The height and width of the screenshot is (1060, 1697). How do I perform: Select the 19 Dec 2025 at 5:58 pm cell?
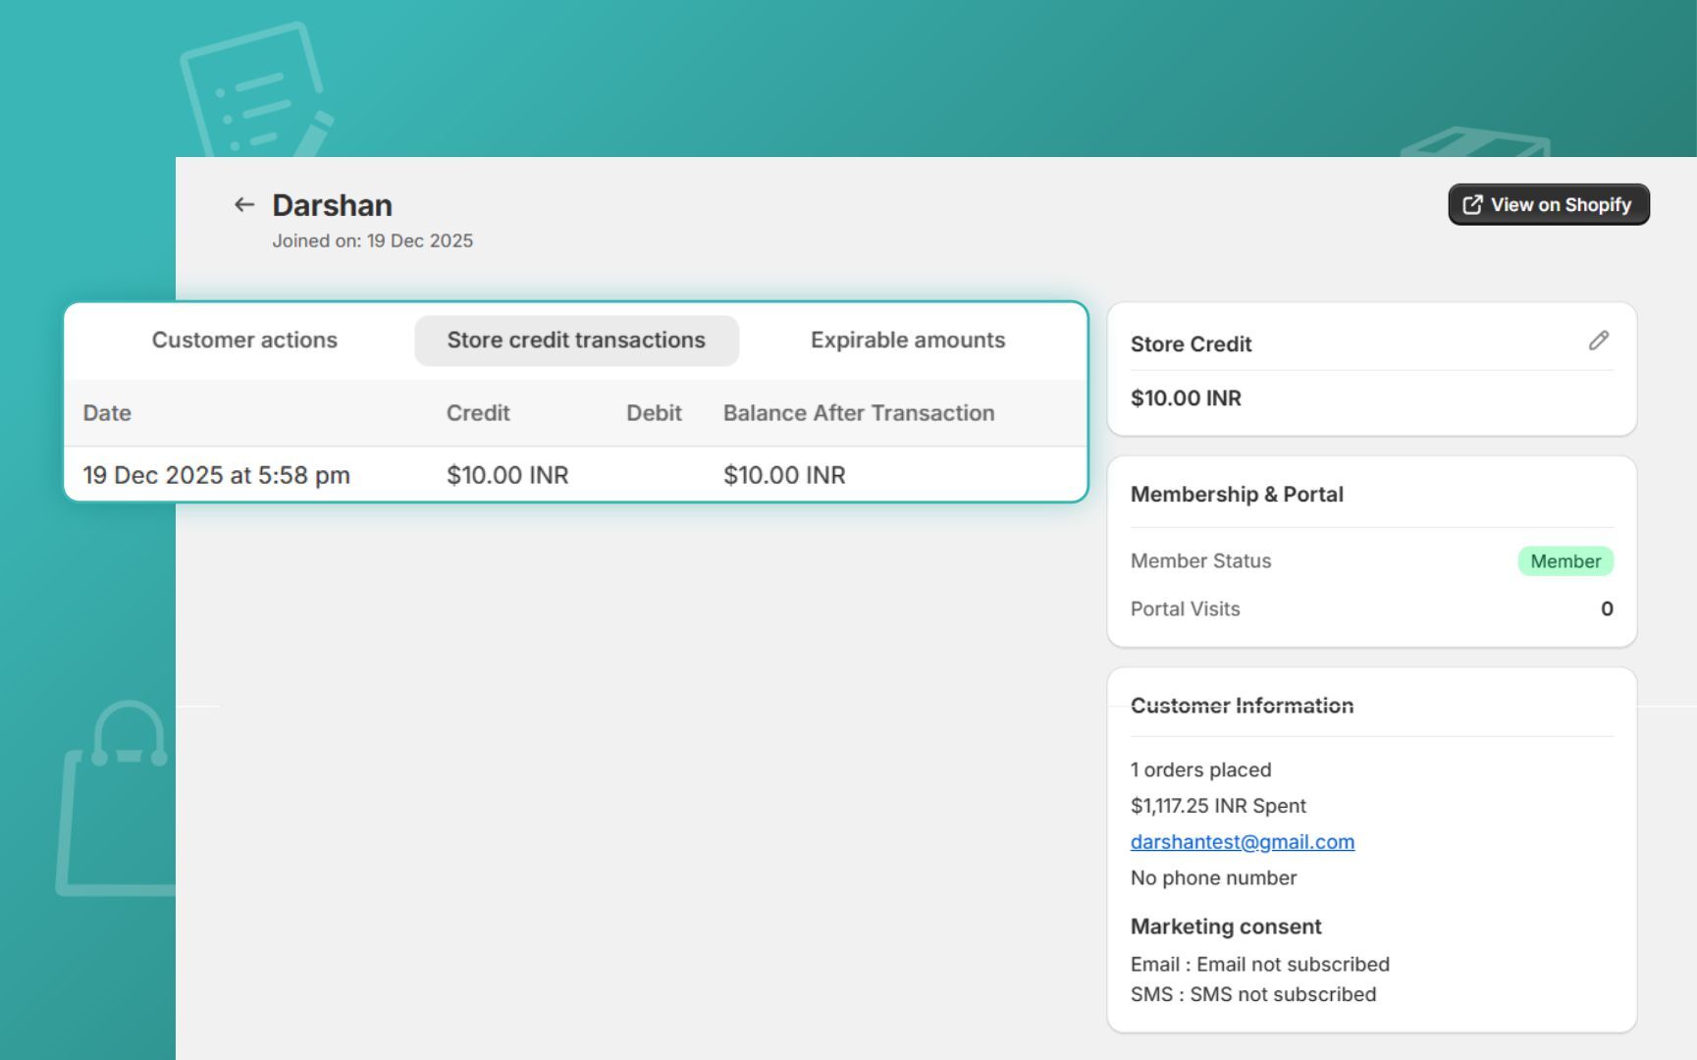point(217,475)
